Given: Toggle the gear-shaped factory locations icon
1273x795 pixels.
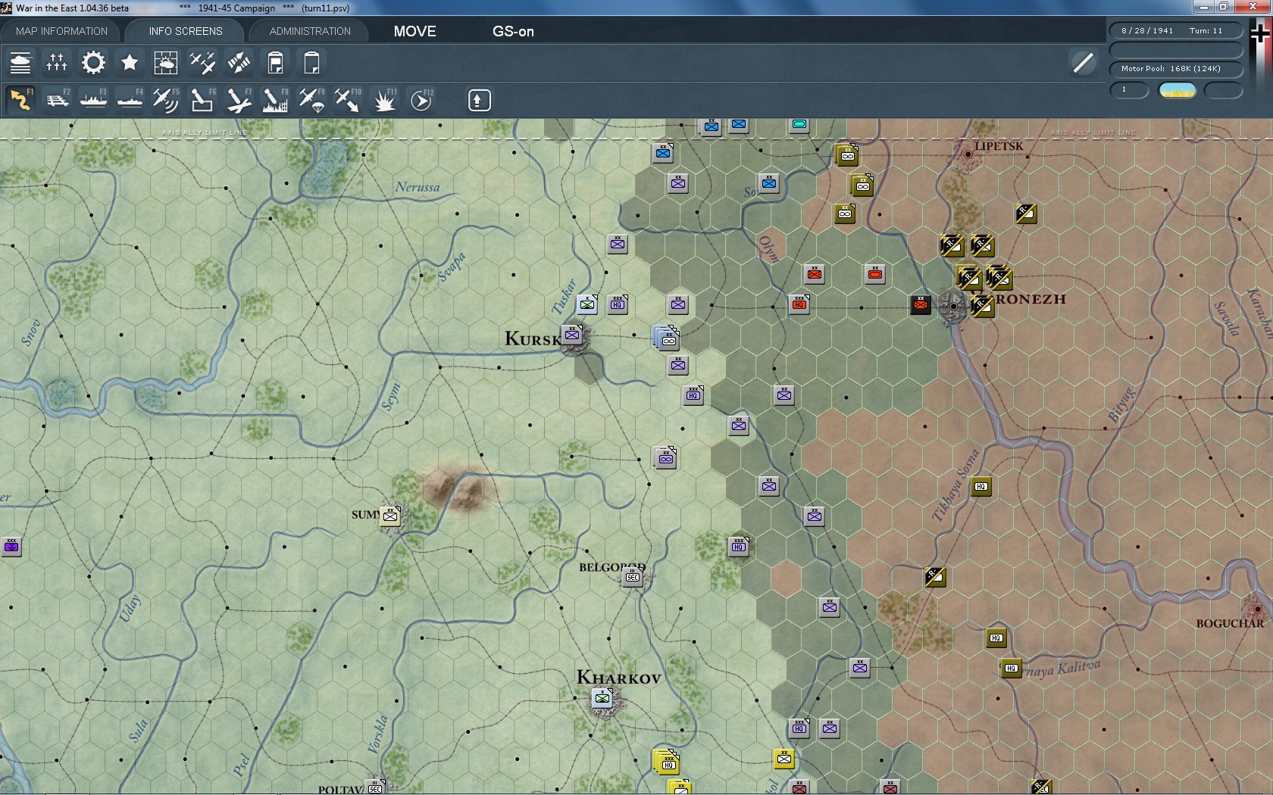Looking at the screenshot, I should pyautogui.click(x=93, y=62).
